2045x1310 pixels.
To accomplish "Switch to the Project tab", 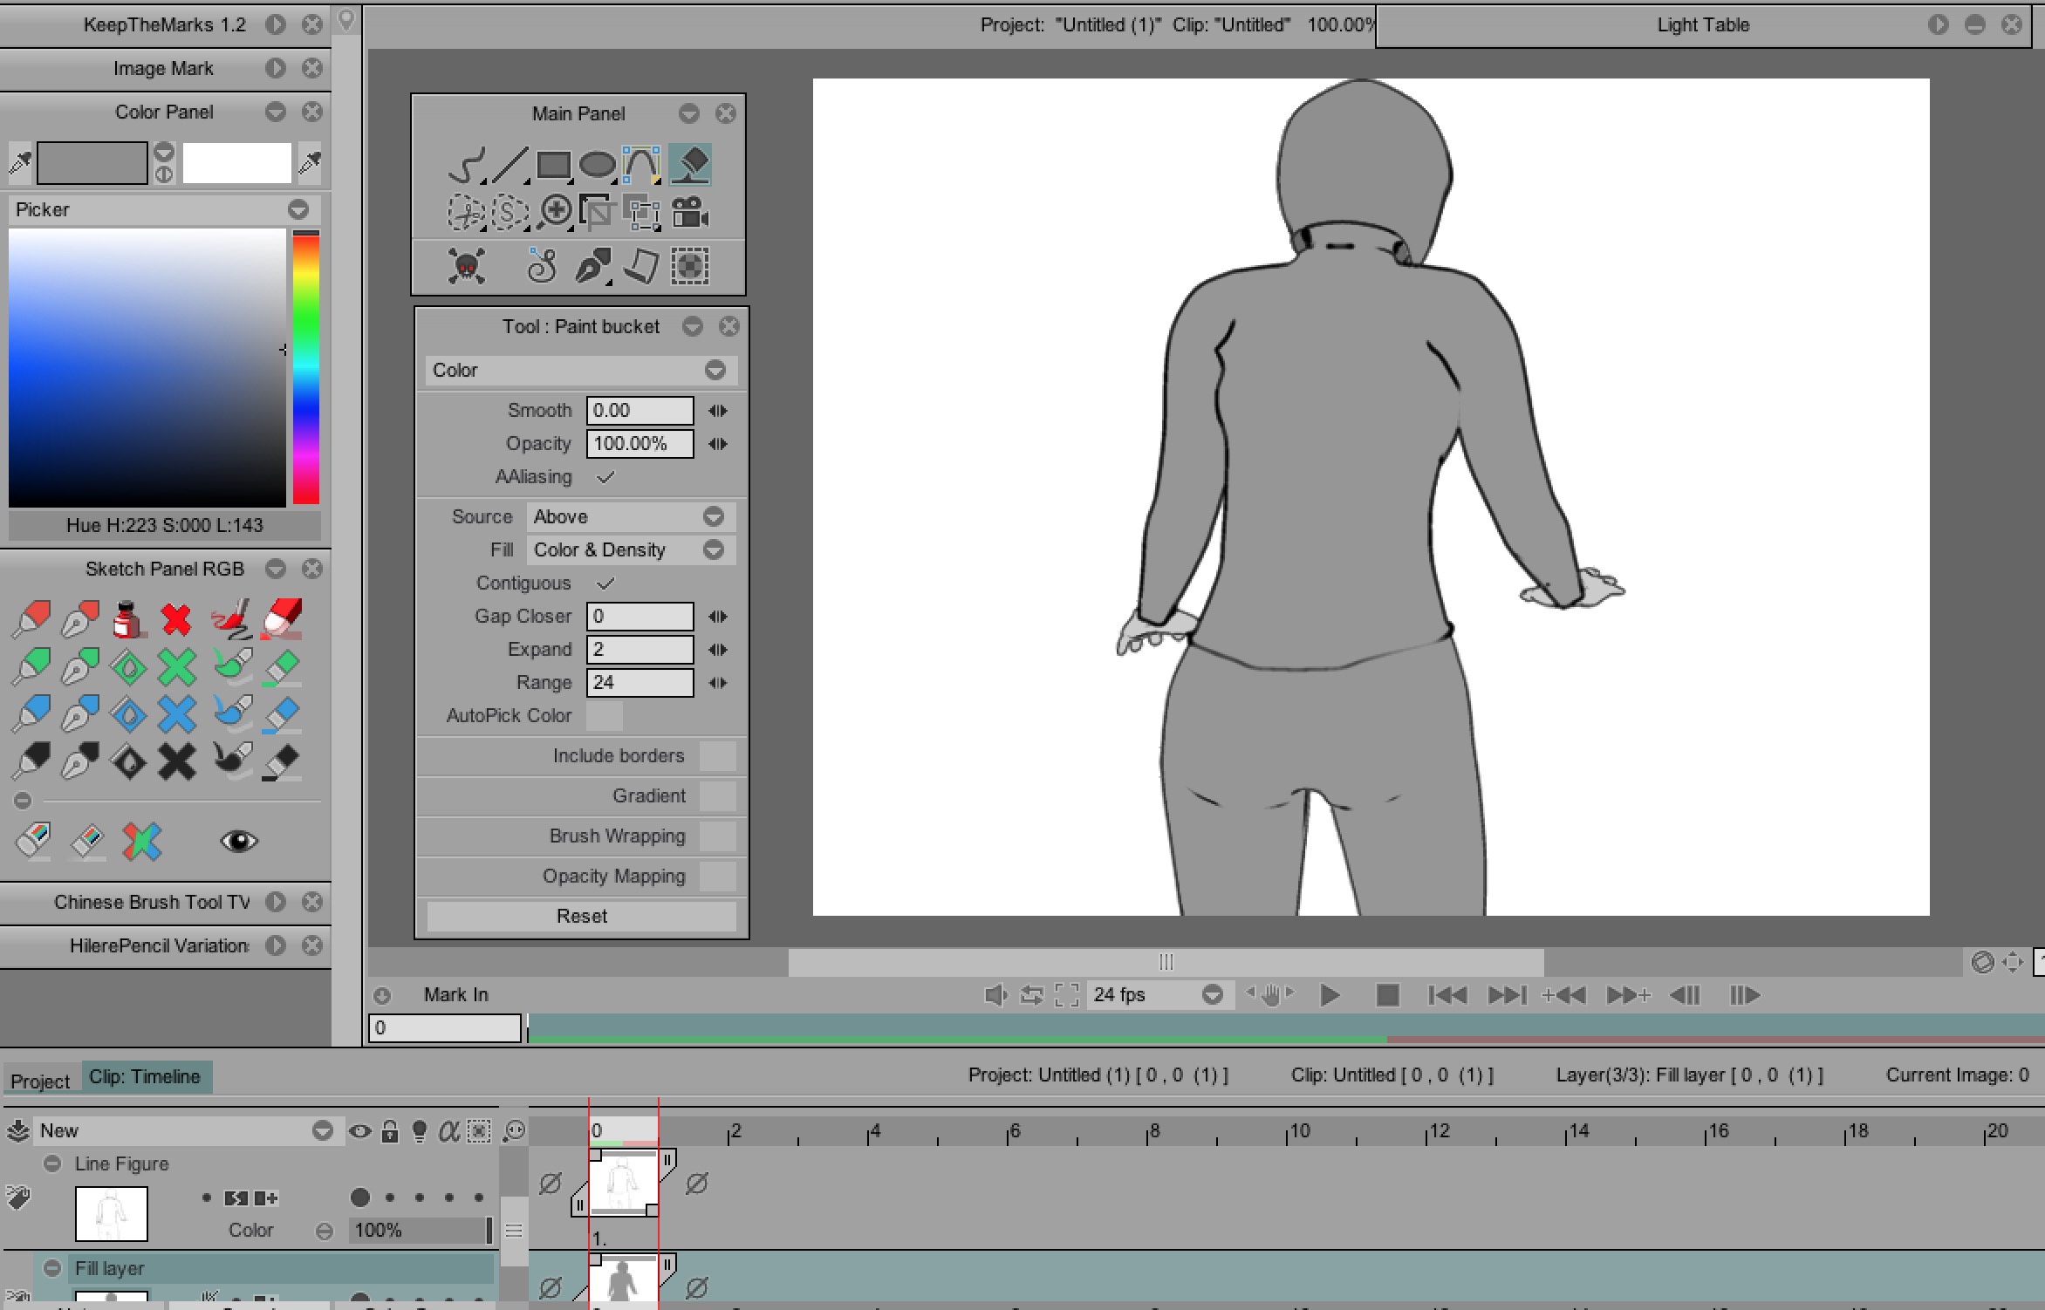I will [x=40, y=1081].
